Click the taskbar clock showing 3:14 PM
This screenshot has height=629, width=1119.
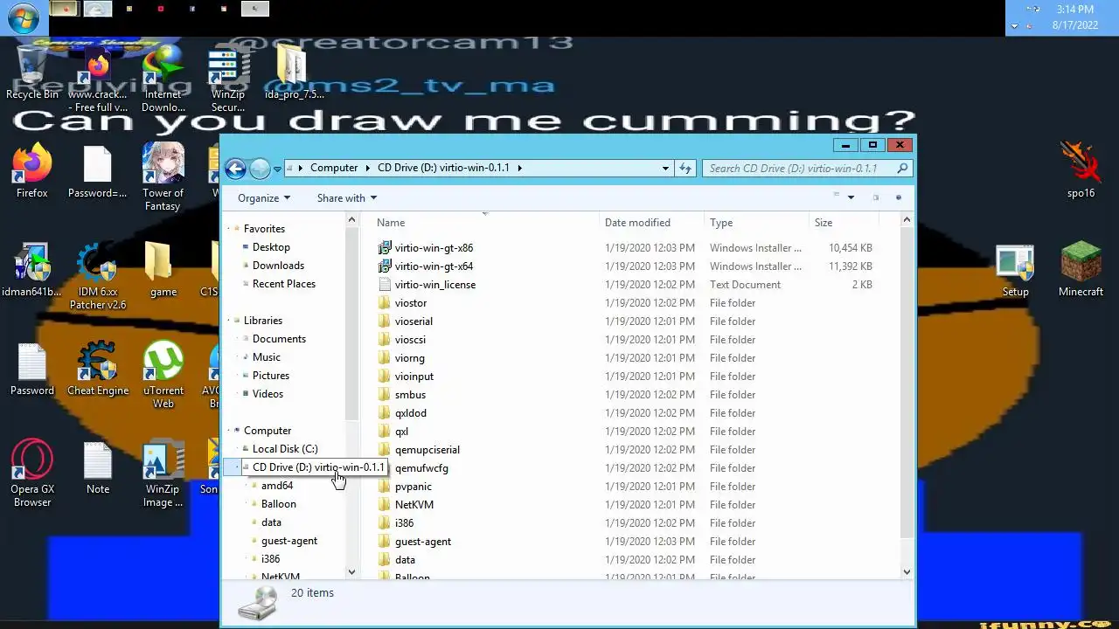[1074, 10]
